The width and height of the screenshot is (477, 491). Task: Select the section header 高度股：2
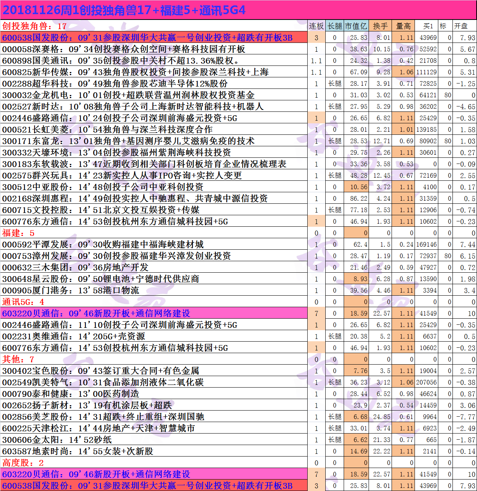154,463
